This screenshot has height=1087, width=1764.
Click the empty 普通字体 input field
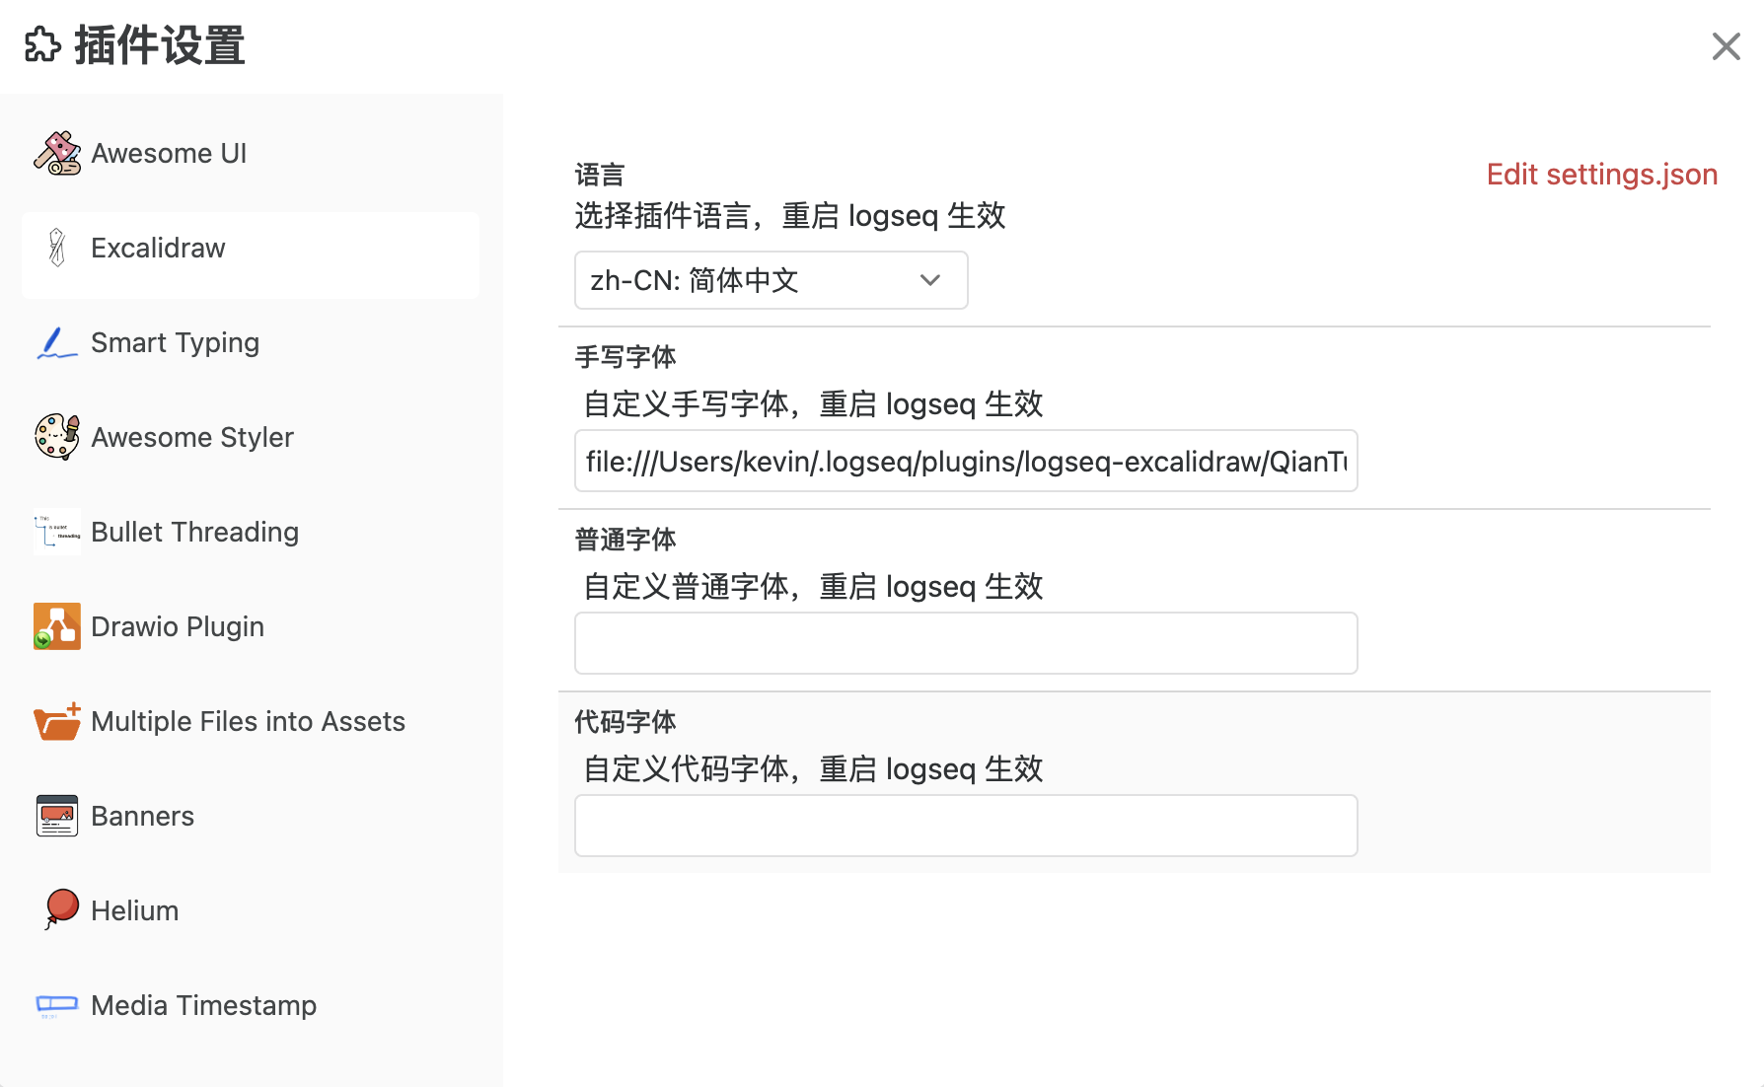click(x=965, y=643)
